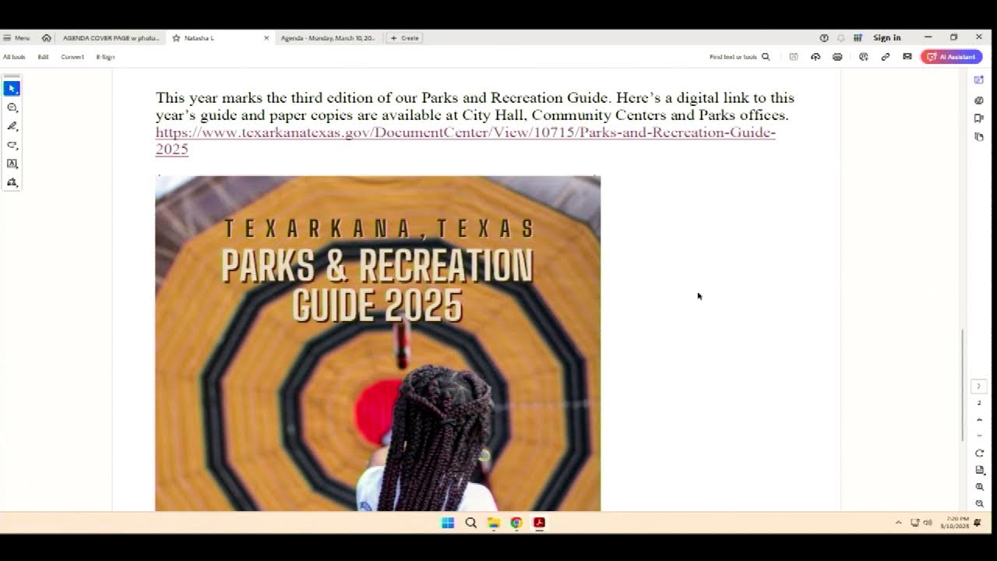
Task: Go to the Acrobat Home view
Action: point(47,37)
